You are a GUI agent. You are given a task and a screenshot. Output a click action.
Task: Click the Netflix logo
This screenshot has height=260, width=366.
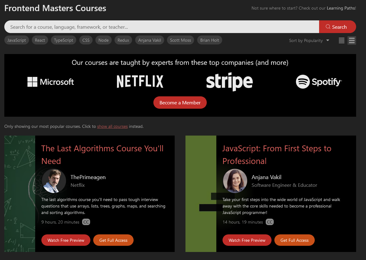tap(140, 81)
